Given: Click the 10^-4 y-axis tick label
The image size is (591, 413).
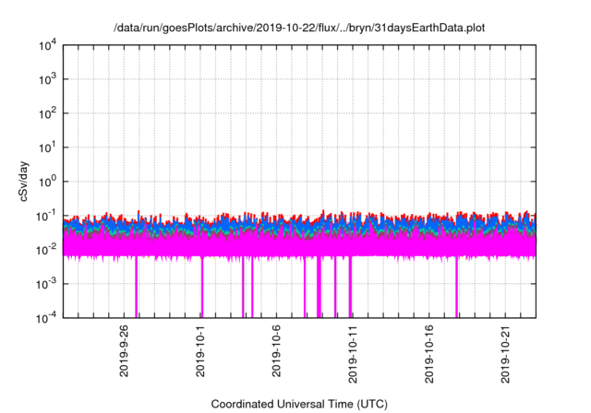Looking at the screenshot, I should point(47,318).
